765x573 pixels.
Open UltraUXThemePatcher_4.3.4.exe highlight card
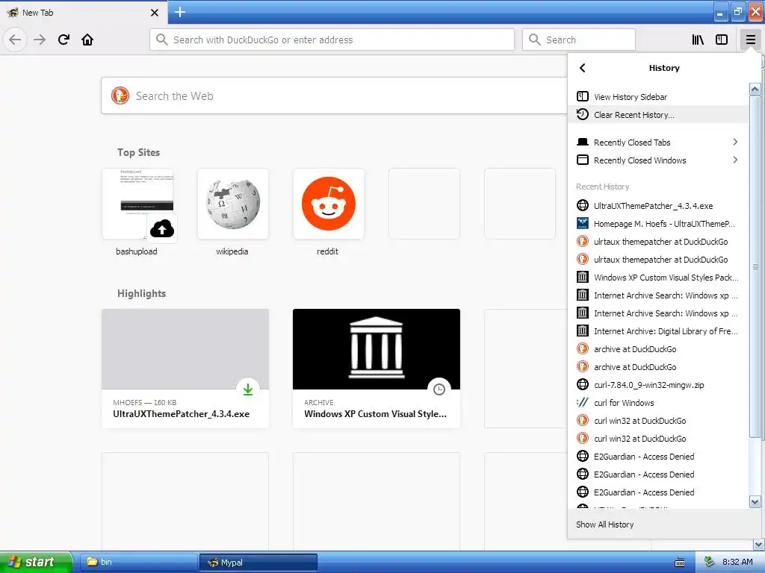coord(185,369)
